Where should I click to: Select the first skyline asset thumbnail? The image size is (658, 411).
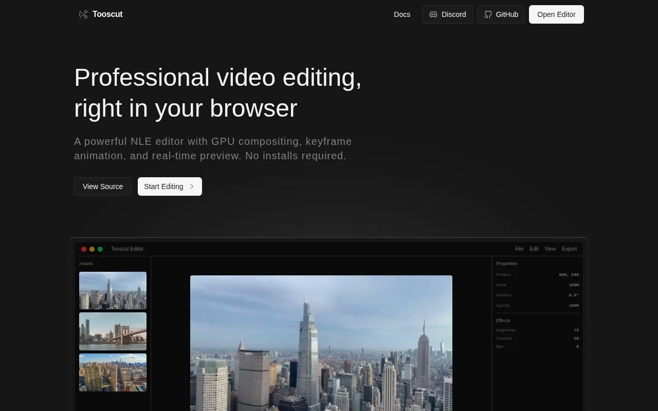pos(113,291)
